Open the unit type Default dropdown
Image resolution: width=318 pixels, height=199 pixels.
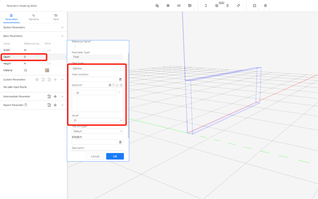click(x=97, y=131)
